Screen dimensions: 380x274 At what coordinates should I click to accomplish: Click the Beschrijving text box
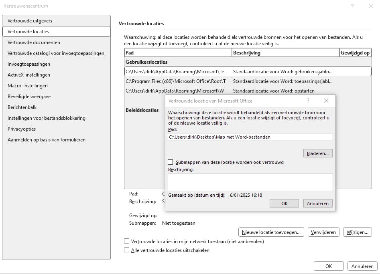coord(250,182)
